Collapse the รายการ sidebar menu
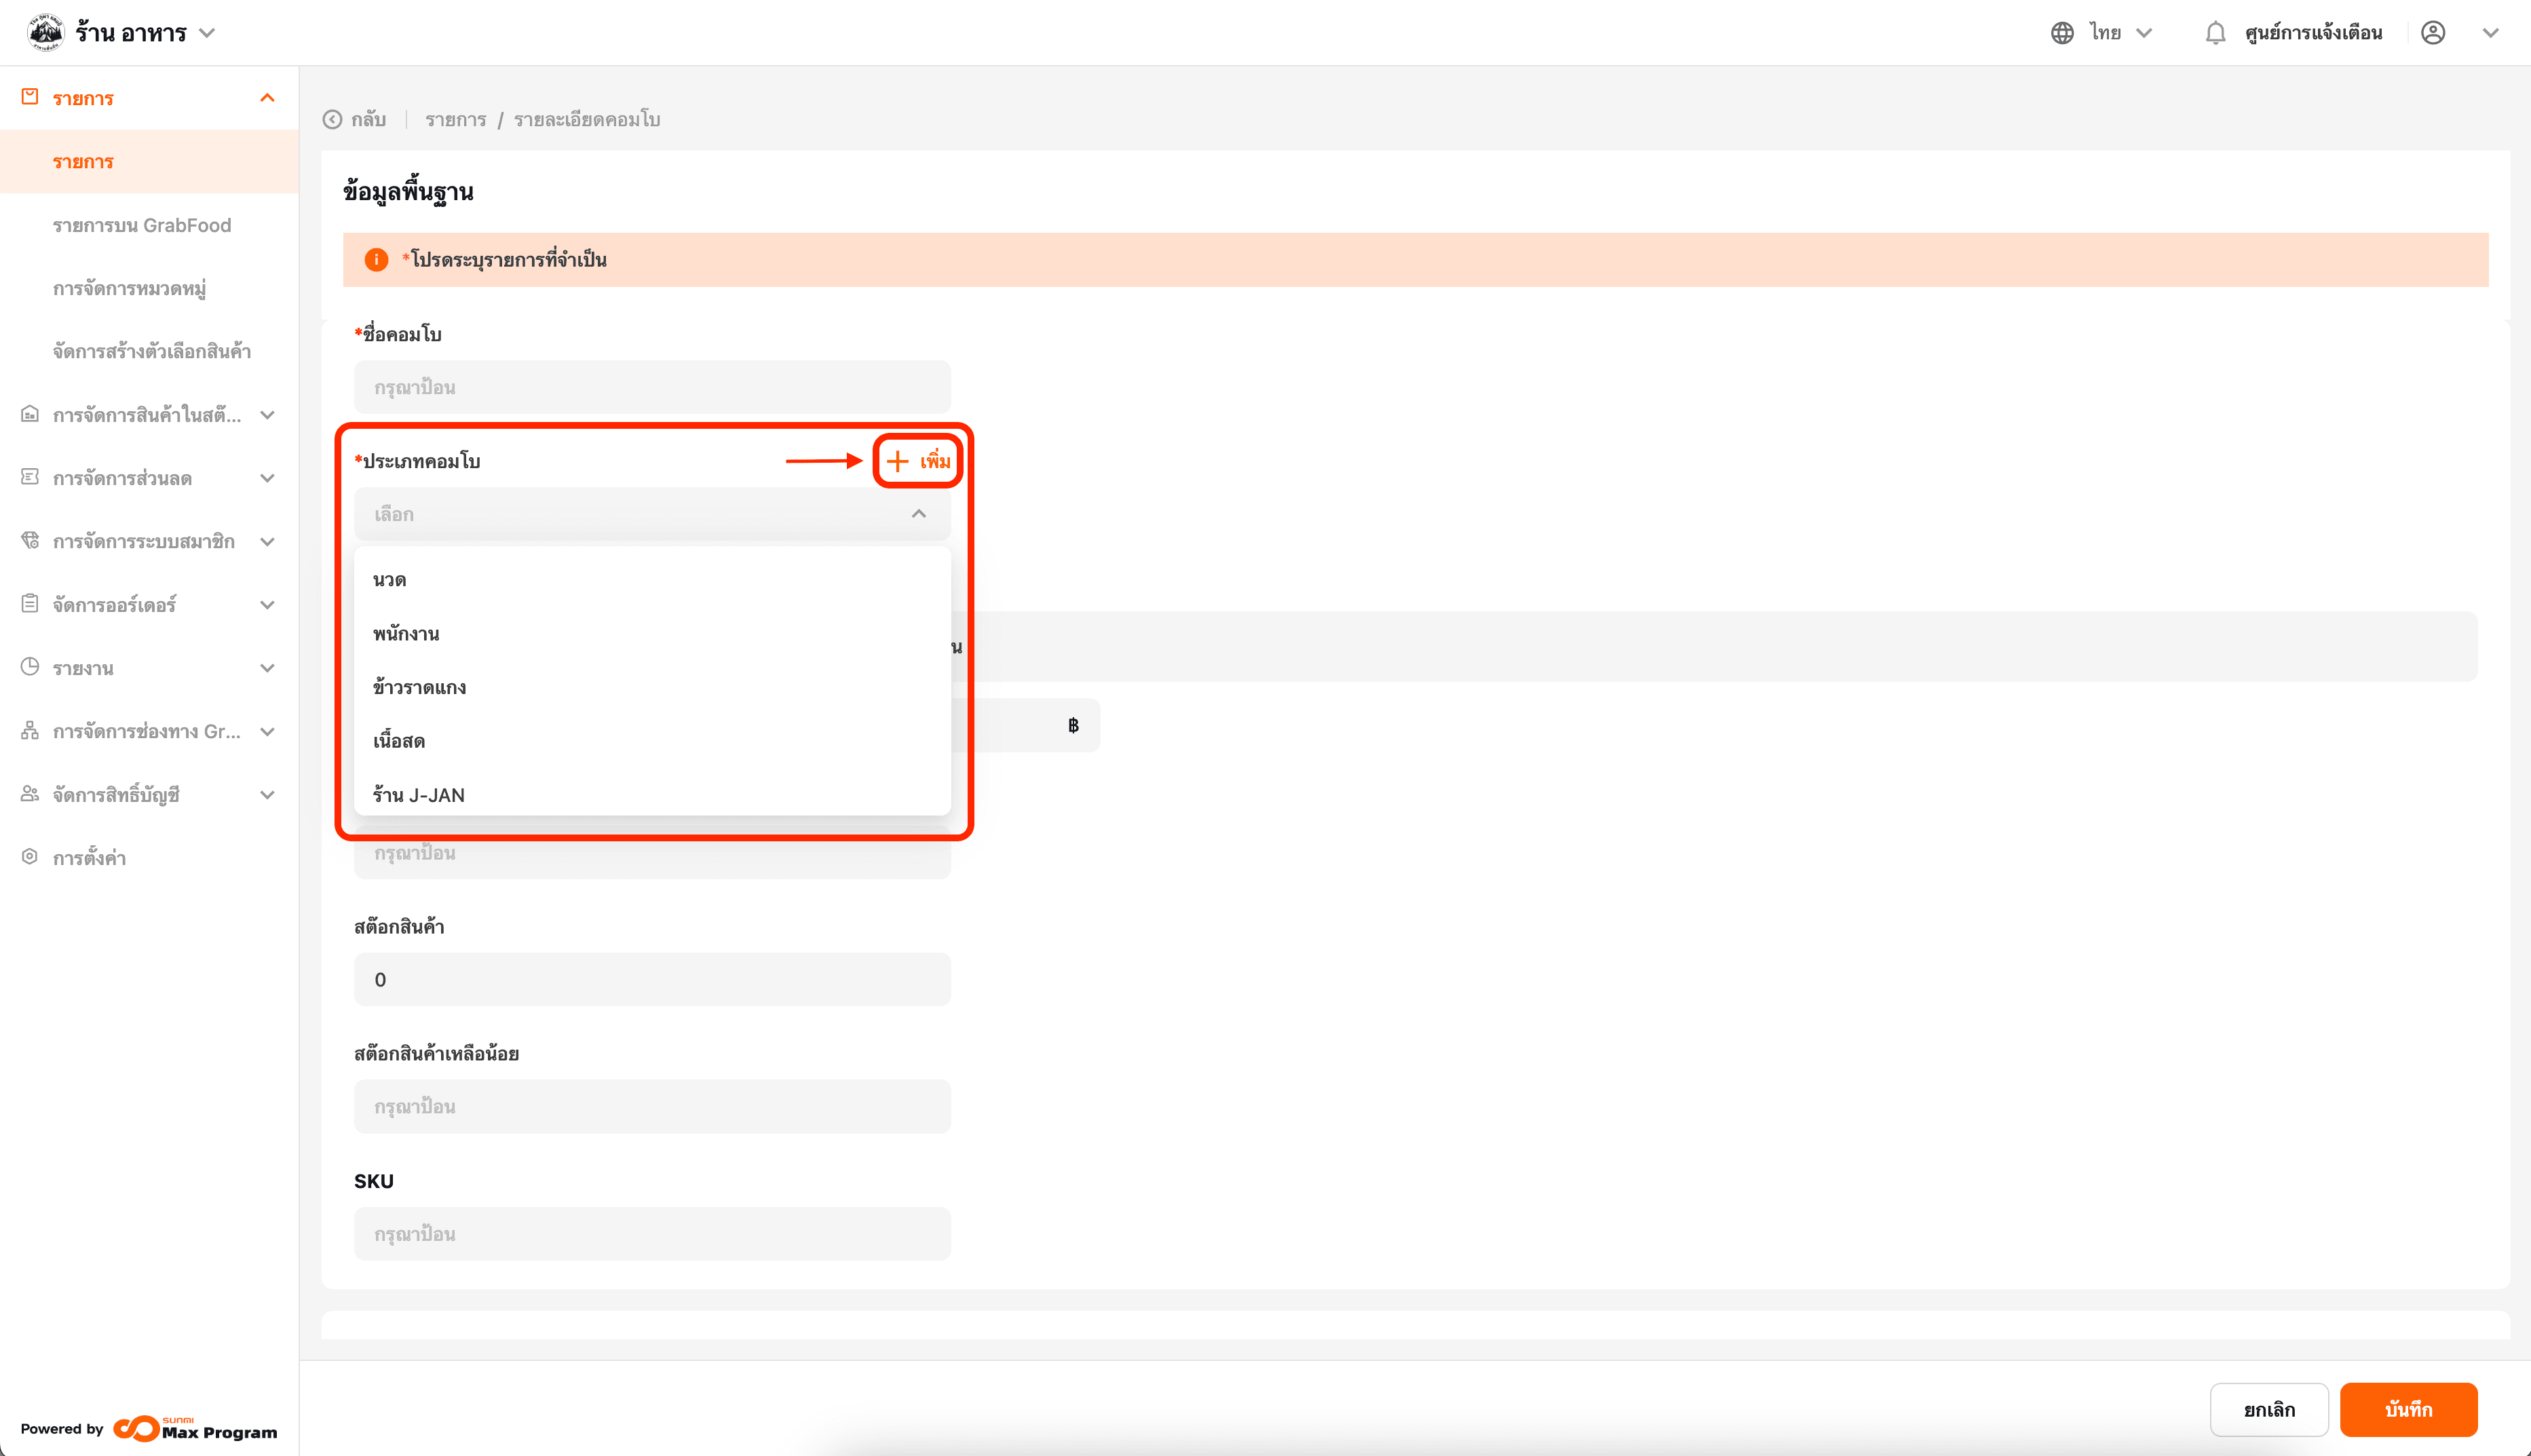This screenshot has height=1456, width=2531. tap(267, 98)
